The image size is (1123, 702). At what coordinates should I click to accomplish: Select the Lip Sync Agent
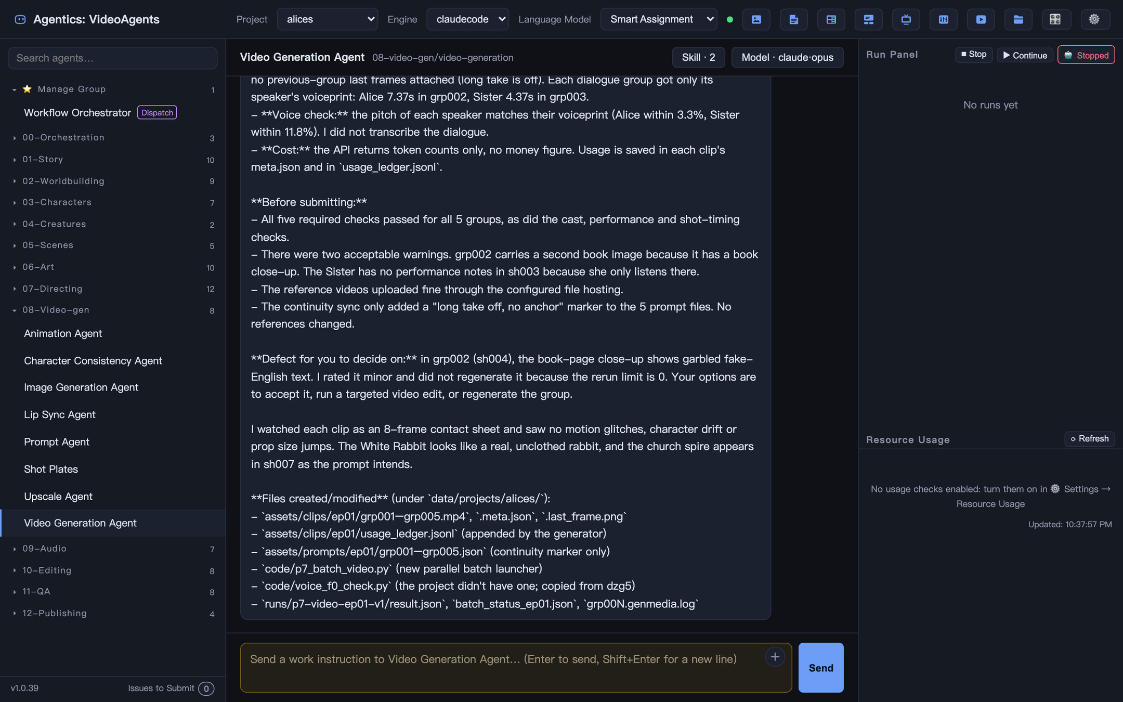tap(113, 414)
